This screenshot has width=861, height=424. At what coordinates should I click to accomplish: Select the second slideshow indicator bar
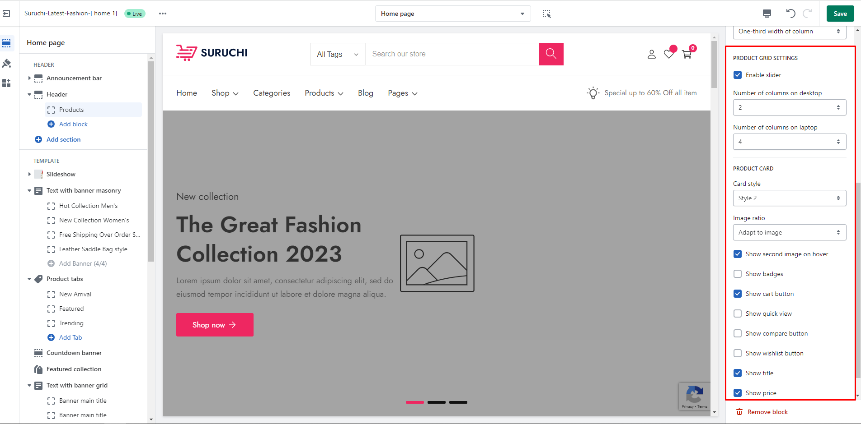(436, 402)
